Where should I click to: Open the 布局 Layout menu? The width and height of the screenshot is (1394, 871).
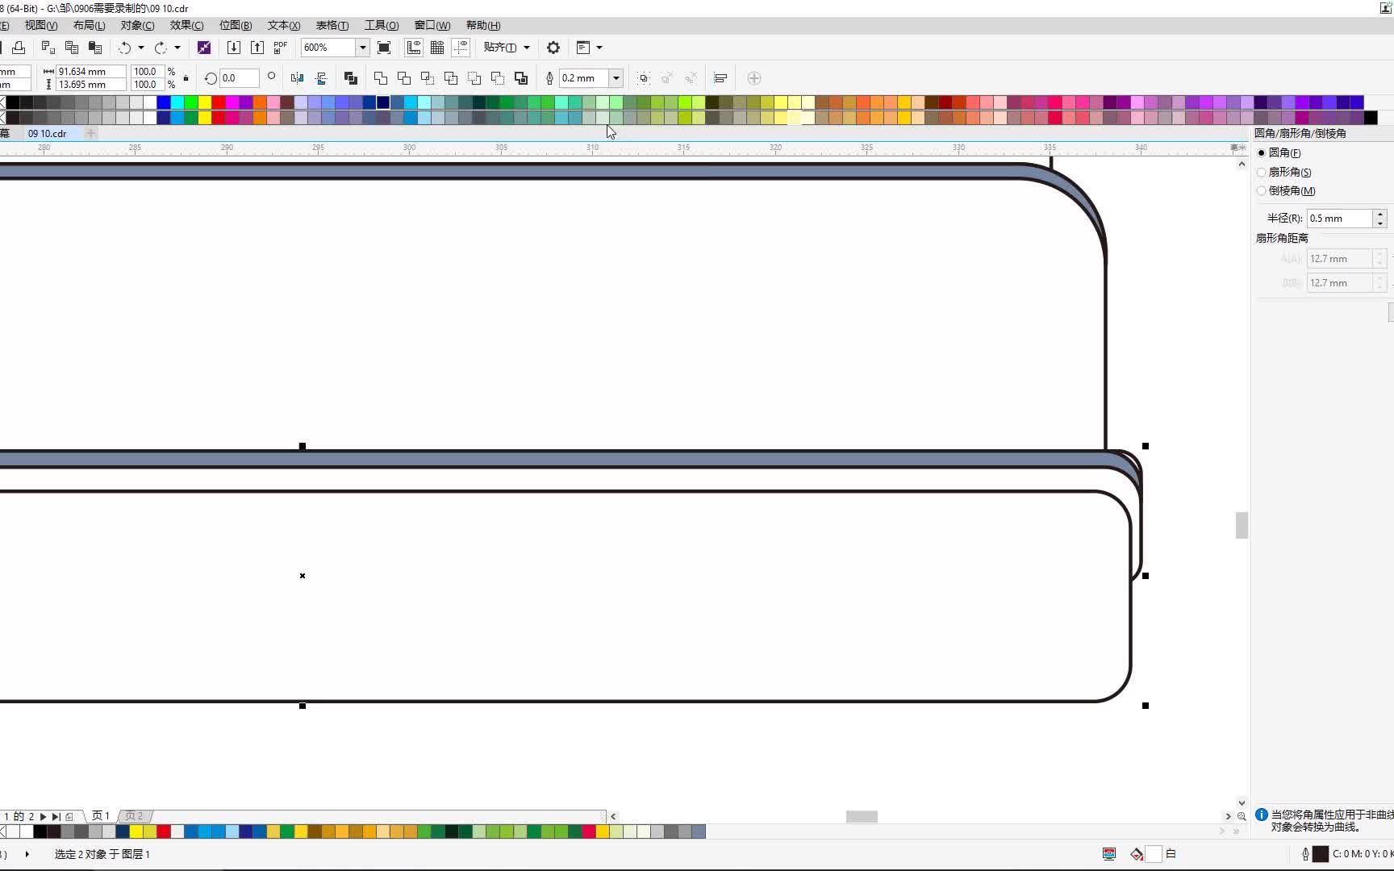click(89, 25)
